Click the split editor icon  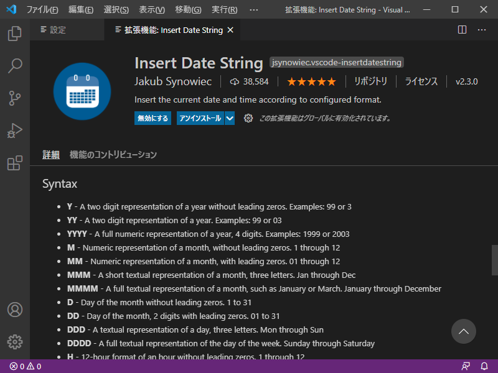[x=462, y=30]
